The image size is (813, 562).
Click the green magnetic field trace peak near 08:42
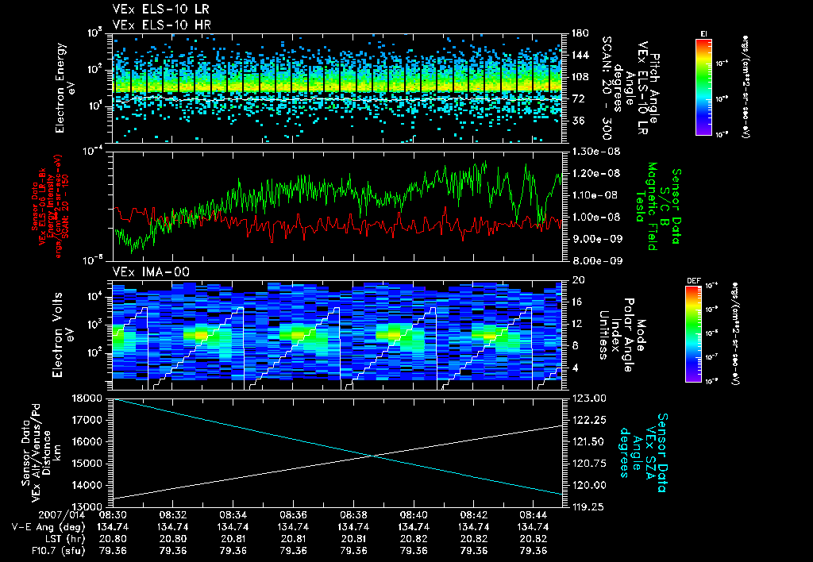[485, 162]
